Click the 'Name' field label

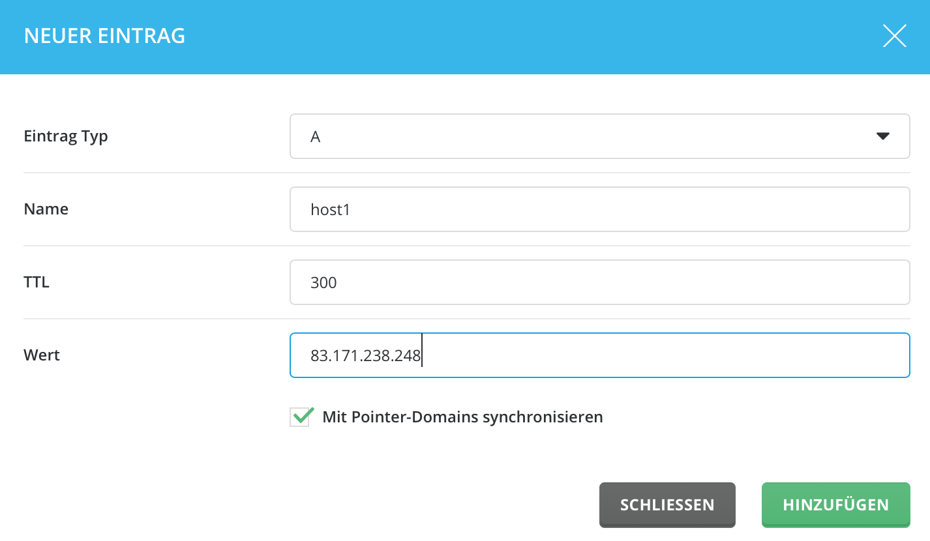click(46, 209)
